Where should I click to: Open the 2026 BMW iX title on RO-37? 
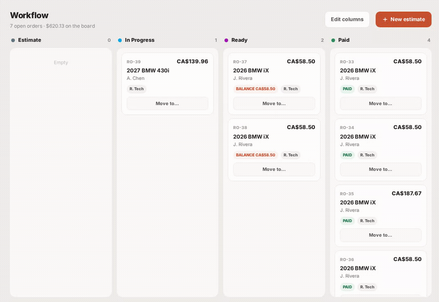click(x=251, y=71)
